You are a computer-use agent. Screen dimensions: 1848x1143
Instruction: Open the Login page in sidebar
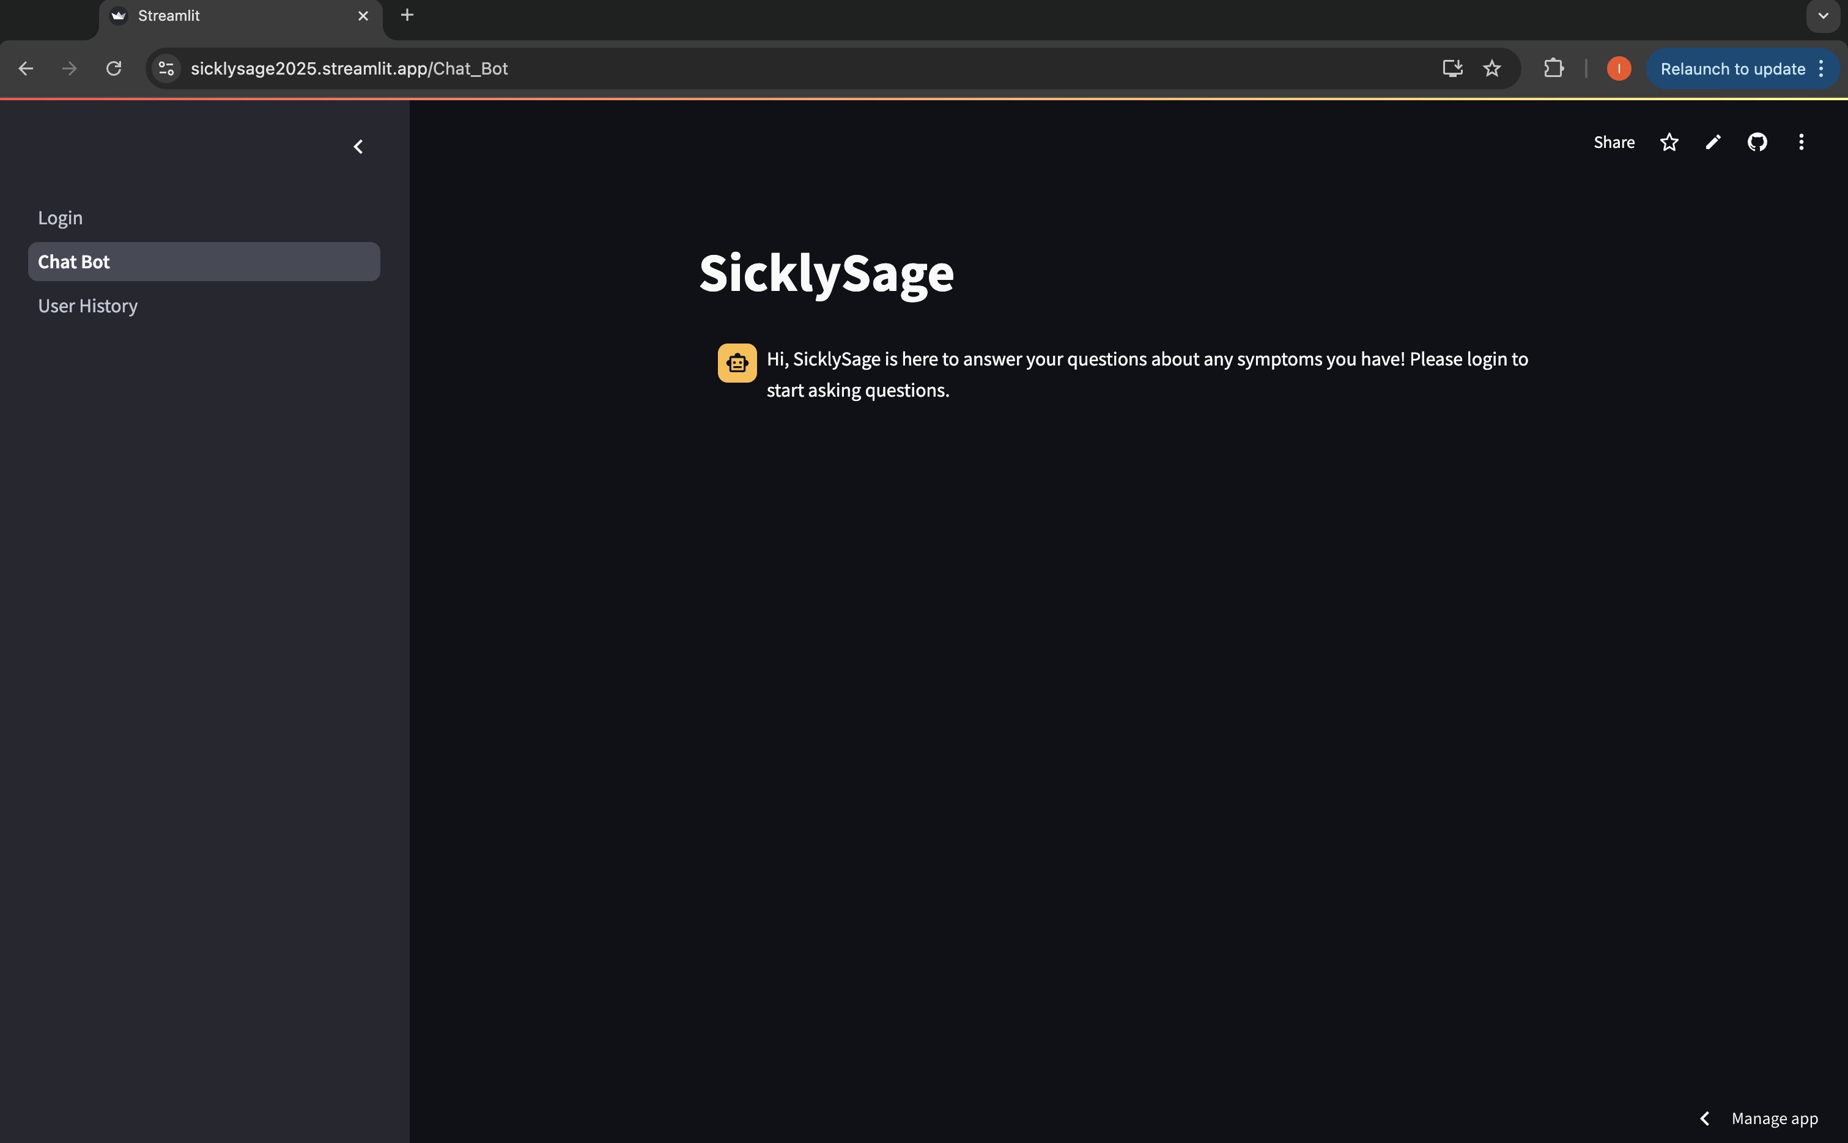click(x=61, y=218)
